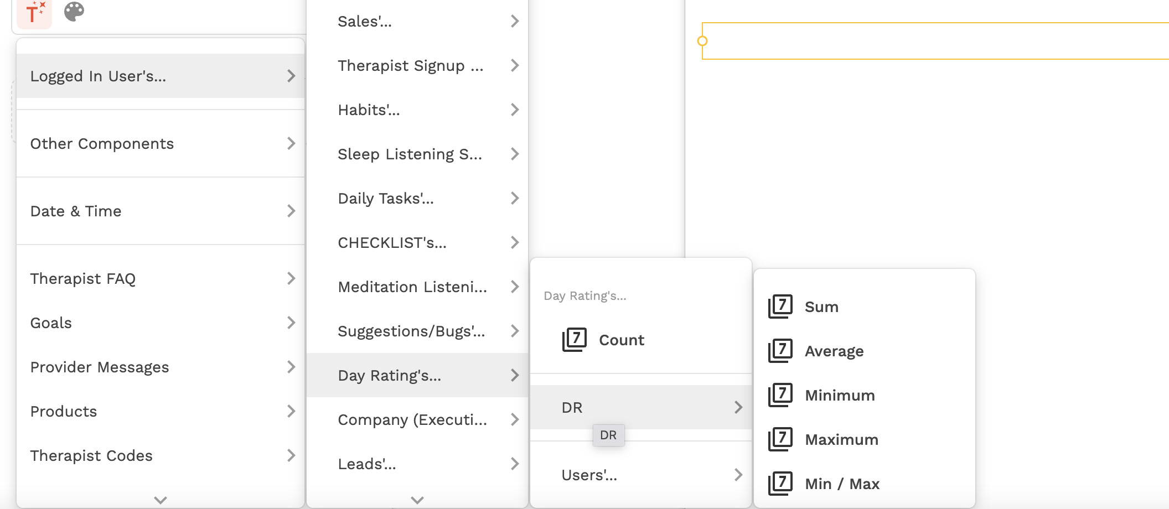Screen dimensions: 1169x509
Task: Select the Minimum aggregate option
Action: (839, 396)
